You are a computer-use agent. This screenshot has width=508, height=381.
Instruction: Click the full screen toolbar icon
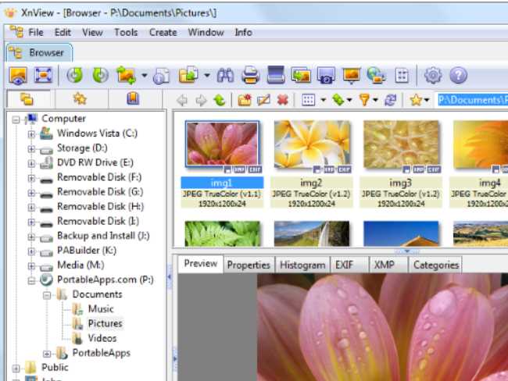tap(43, 76)
